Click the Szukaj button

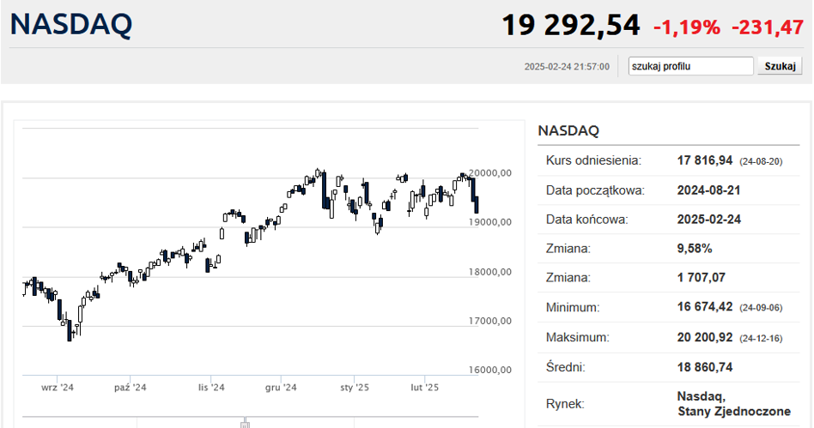coord(780,66)
